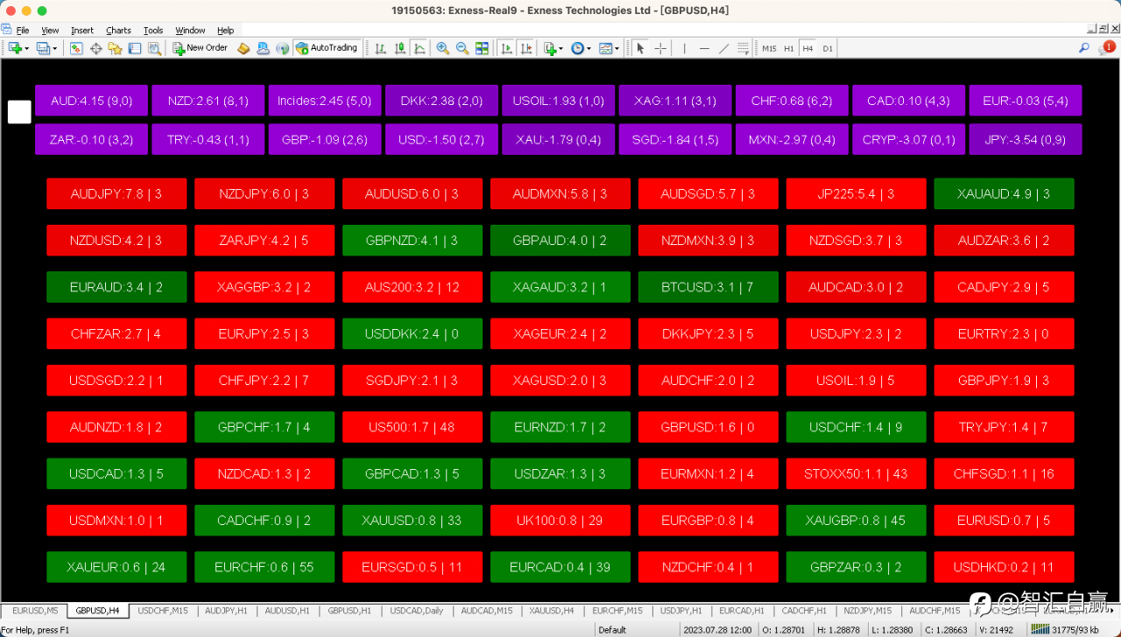The width and height of the screenshot is (1121, 637).
Task: Click the white square panel button
Action: point(19,112)
